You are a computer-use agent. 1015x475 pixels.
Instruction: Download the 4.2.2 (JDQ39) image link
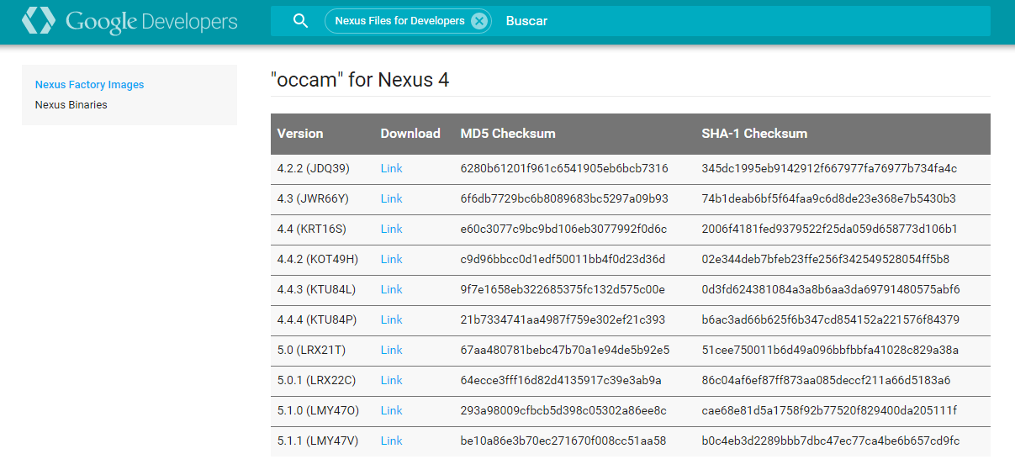point(391,168)
